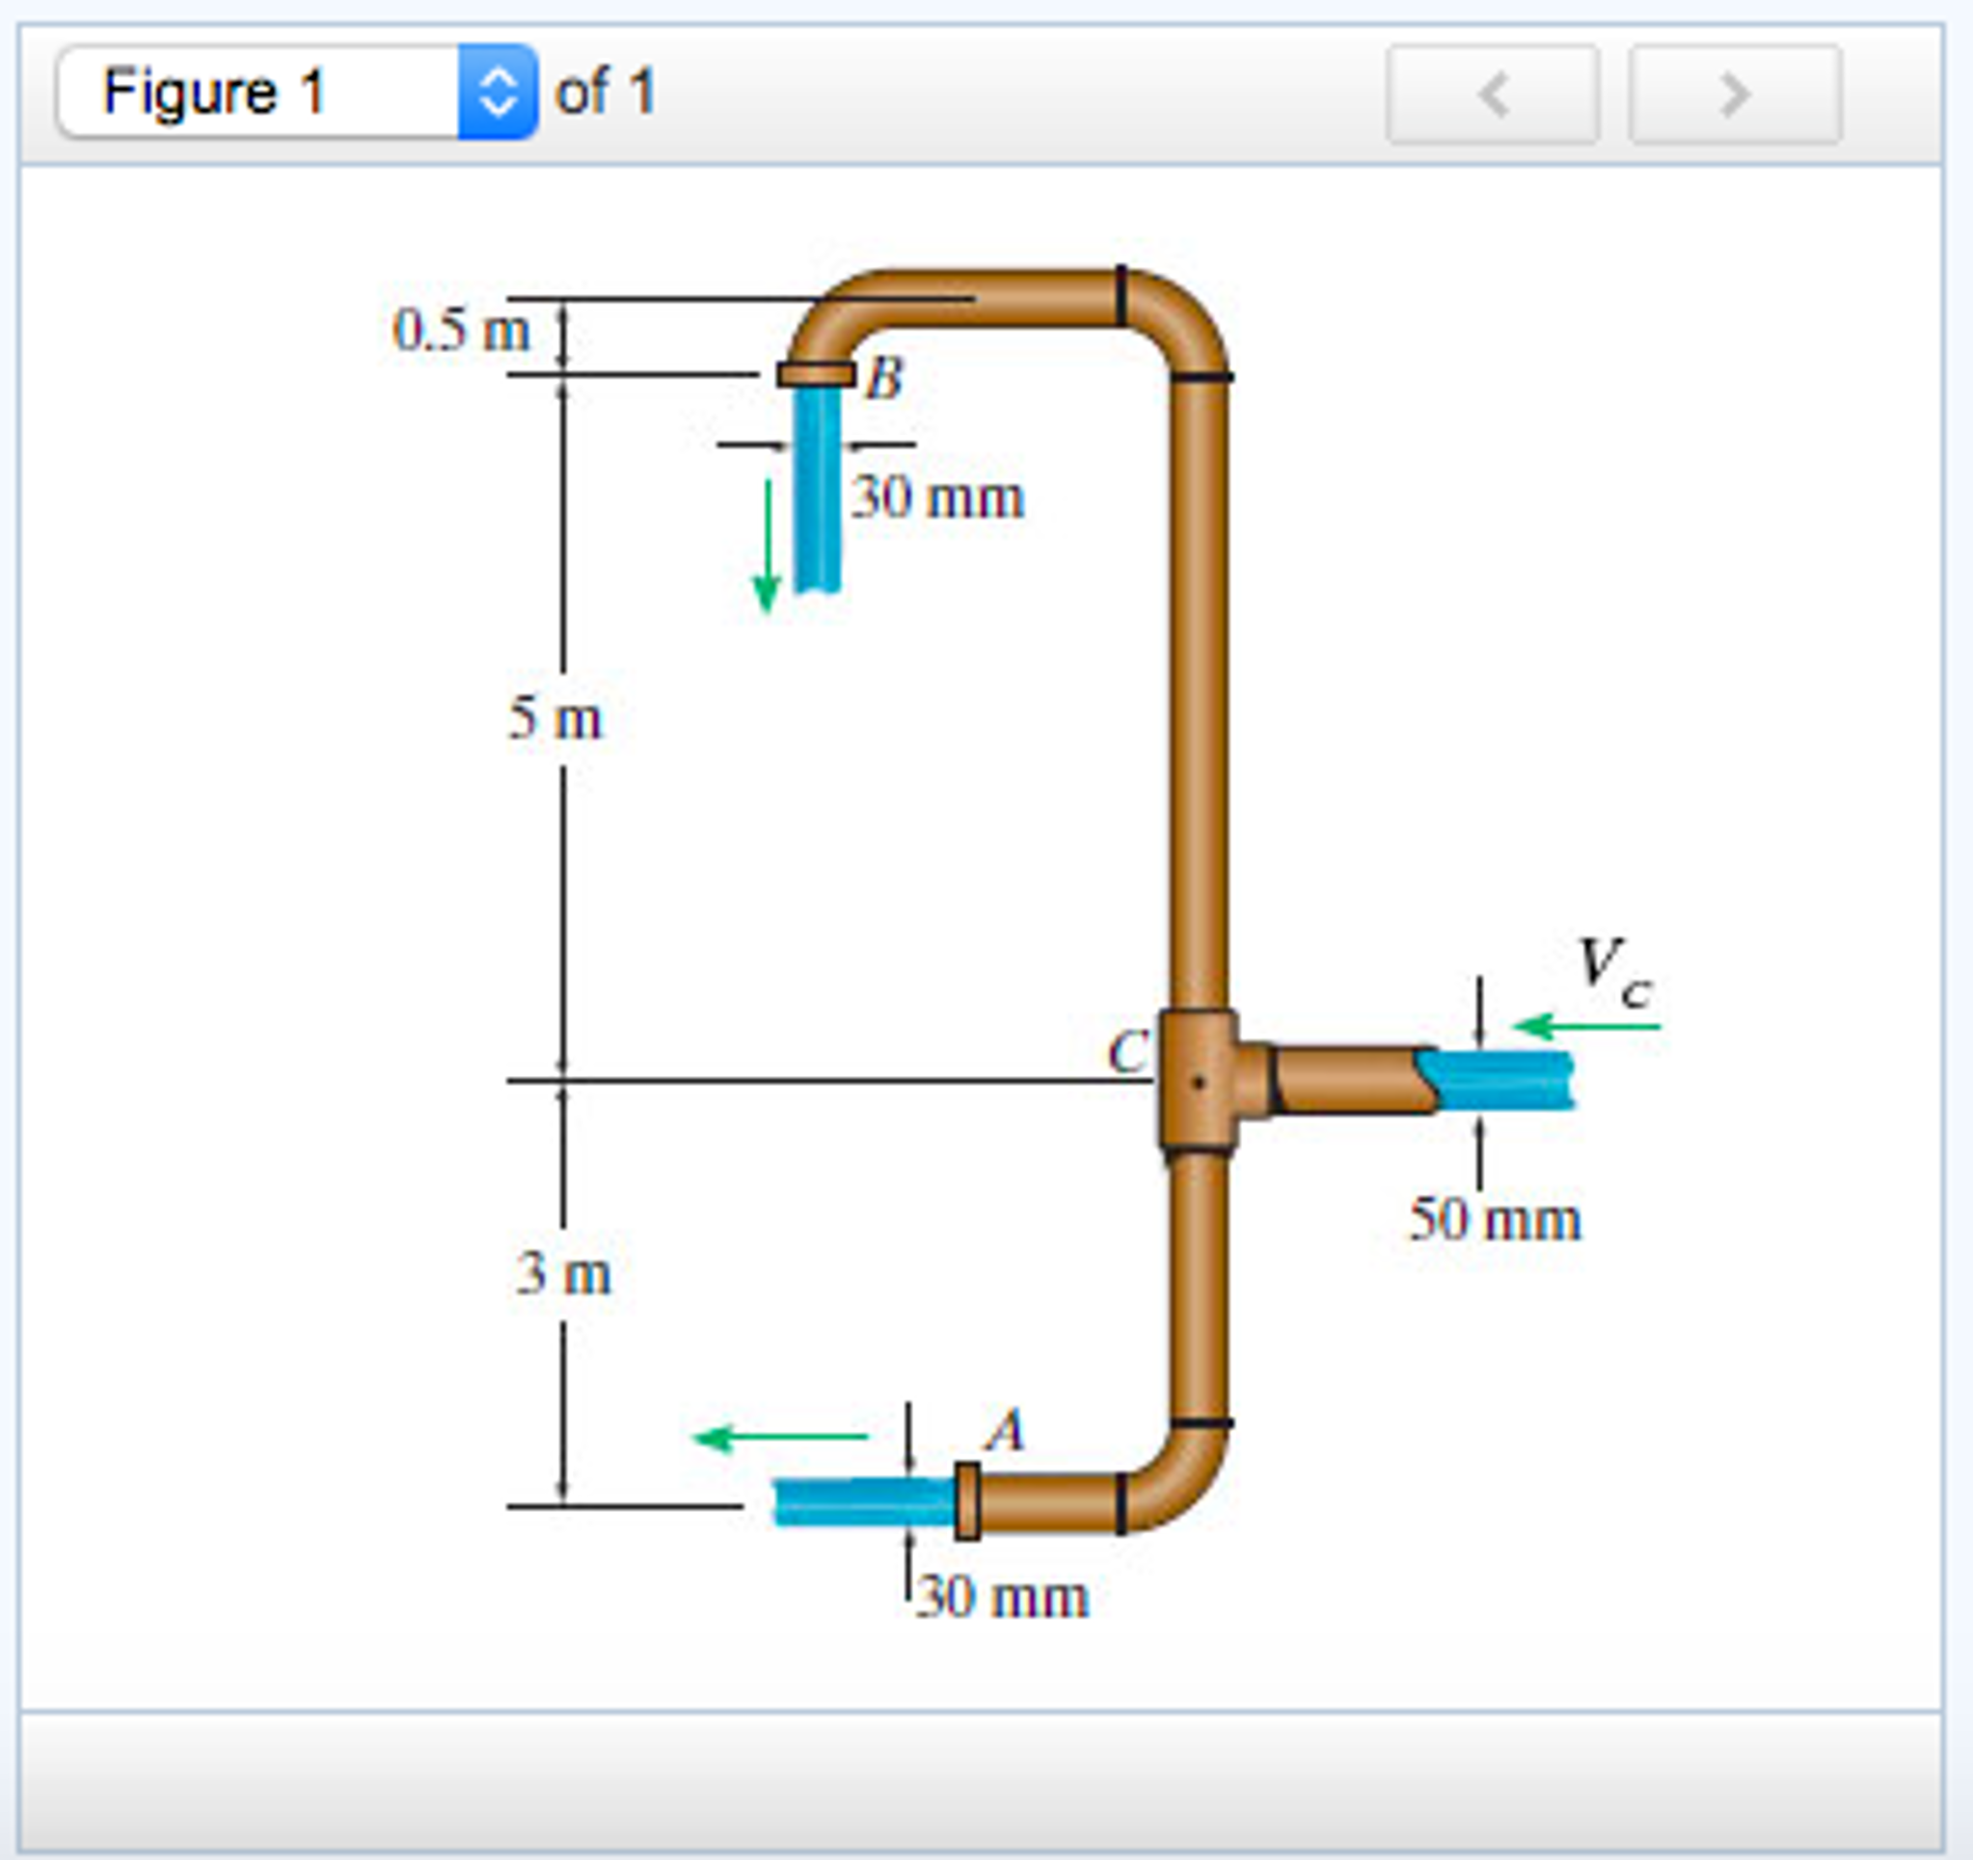Click the previous figure arrow button

(x=1495, y=95)
